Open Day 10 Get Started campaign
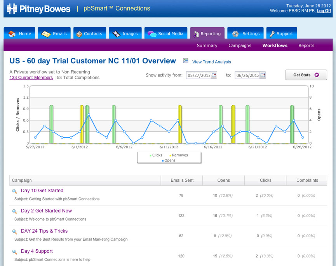Screen dimensions: 336x266 click(42, 191)
